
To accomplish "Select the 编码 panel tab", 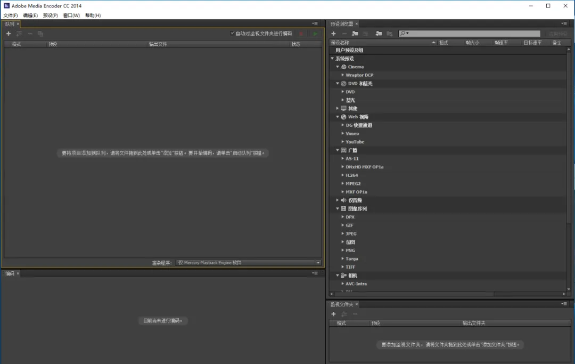I will tap(10, 273).
